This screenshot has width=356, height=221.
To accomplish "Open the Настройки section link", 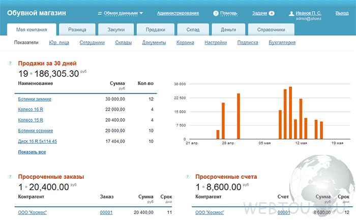I will (216, 43).
